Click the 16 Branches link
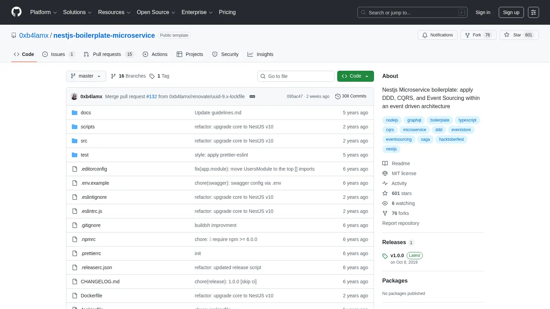Image resolution: width=550 pixels, height=309 pixels. click(x=129, y=76)
